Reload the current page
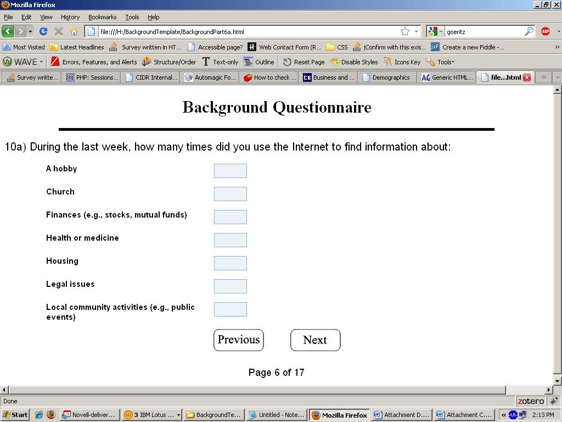The height and width of the screenshot is (422, 562). [x=43, y=31]
